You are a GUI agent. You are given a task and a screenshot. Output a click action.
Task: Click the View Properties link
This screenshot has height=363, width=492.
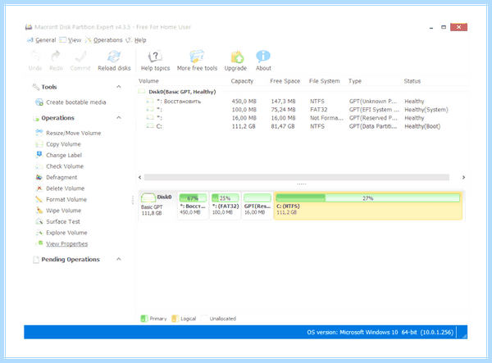click(67, 243)
